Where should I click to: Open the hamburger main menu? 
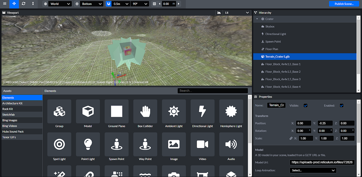click(5, 4)
